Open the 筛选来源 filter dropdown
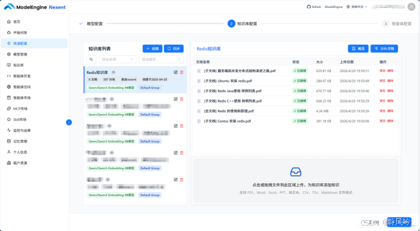 [x=118, y=59]
